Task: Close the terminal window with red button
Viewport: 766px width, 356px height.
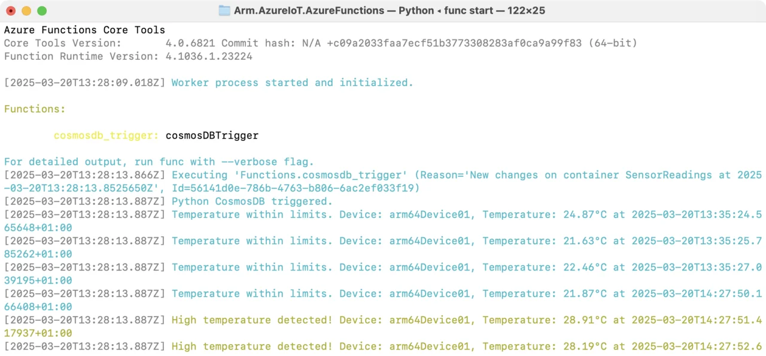Action: pyautogui.click(x=11, y=11)
